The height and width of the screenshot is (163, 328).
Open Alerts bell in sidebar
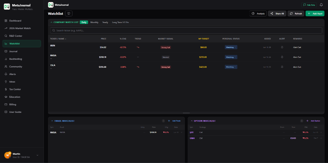6,74
